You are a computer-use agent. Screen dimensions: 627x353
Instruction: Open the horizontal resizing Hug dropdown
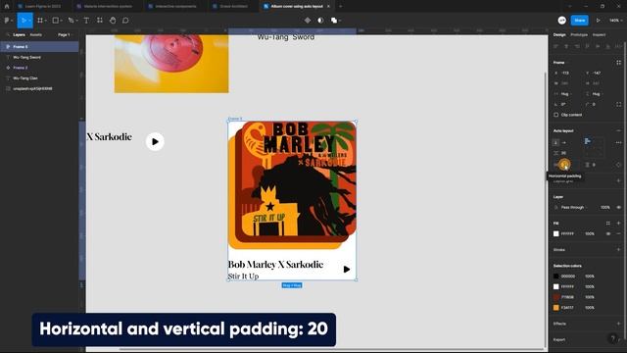(x=564, y=94)
